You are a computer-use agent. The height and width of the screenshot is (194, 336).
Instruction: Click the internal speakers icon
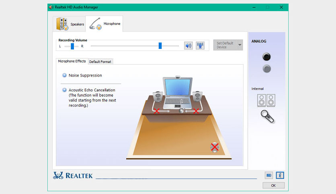266,101
